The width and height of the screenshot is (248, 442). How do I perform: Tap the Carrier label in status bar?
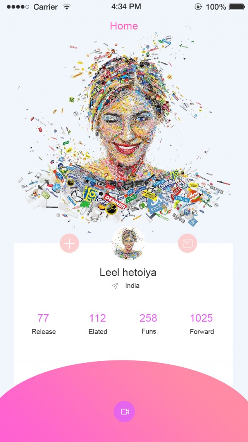(x=46, y=7)
